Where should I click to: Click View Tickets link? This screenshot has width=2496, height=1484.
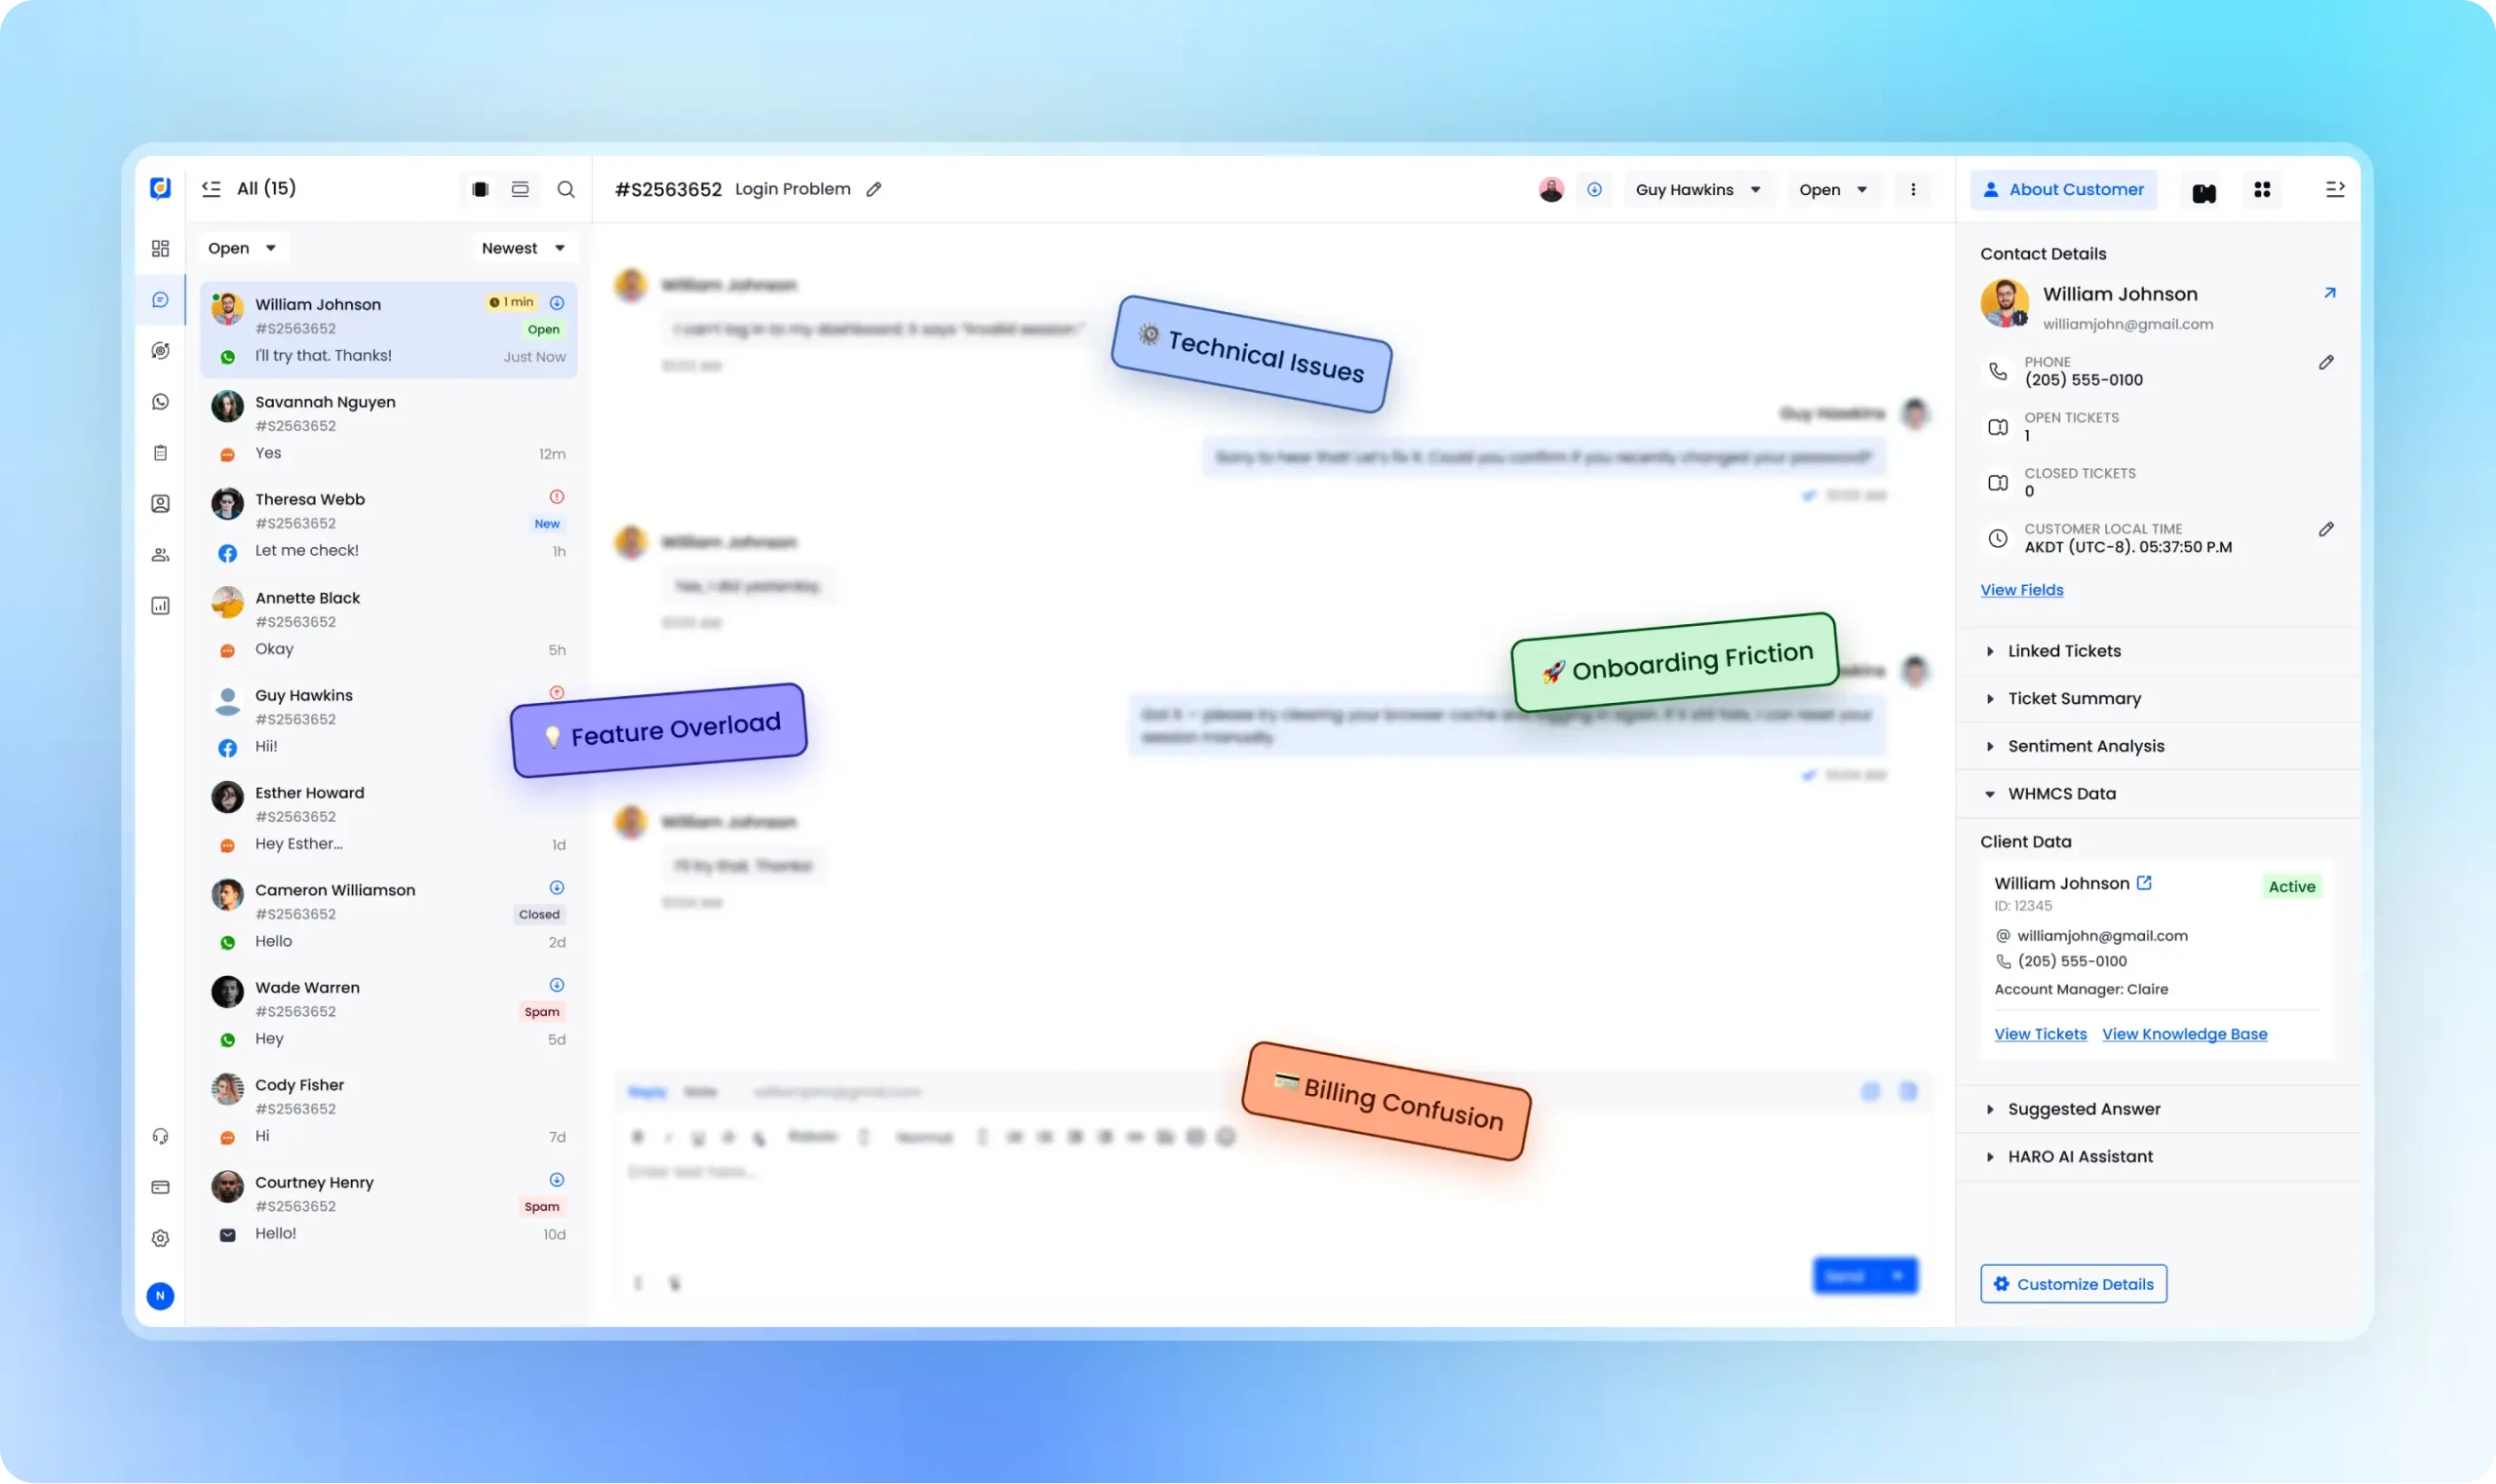(x=2040, y=1034)
